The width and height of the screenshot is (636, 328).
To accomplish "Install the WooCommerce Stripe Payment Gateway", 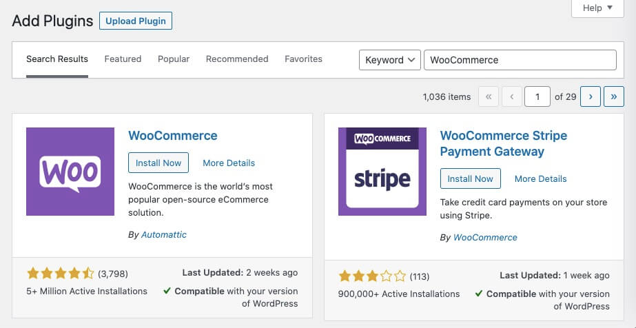I will (x=471, y=178).
